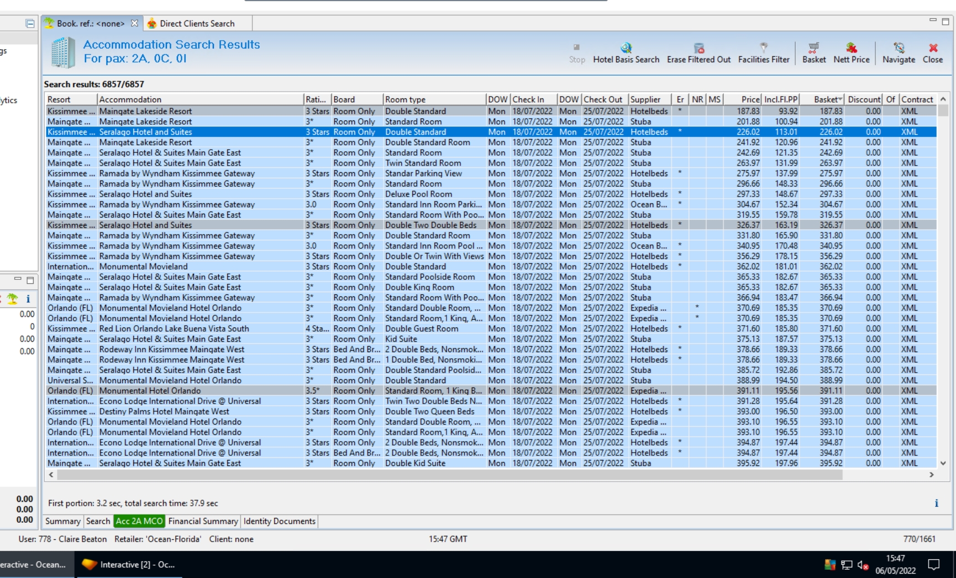Toggle the Nett Price toolbar icon
The height and width of the screenshot is (578, 956).
coord(852,53)
